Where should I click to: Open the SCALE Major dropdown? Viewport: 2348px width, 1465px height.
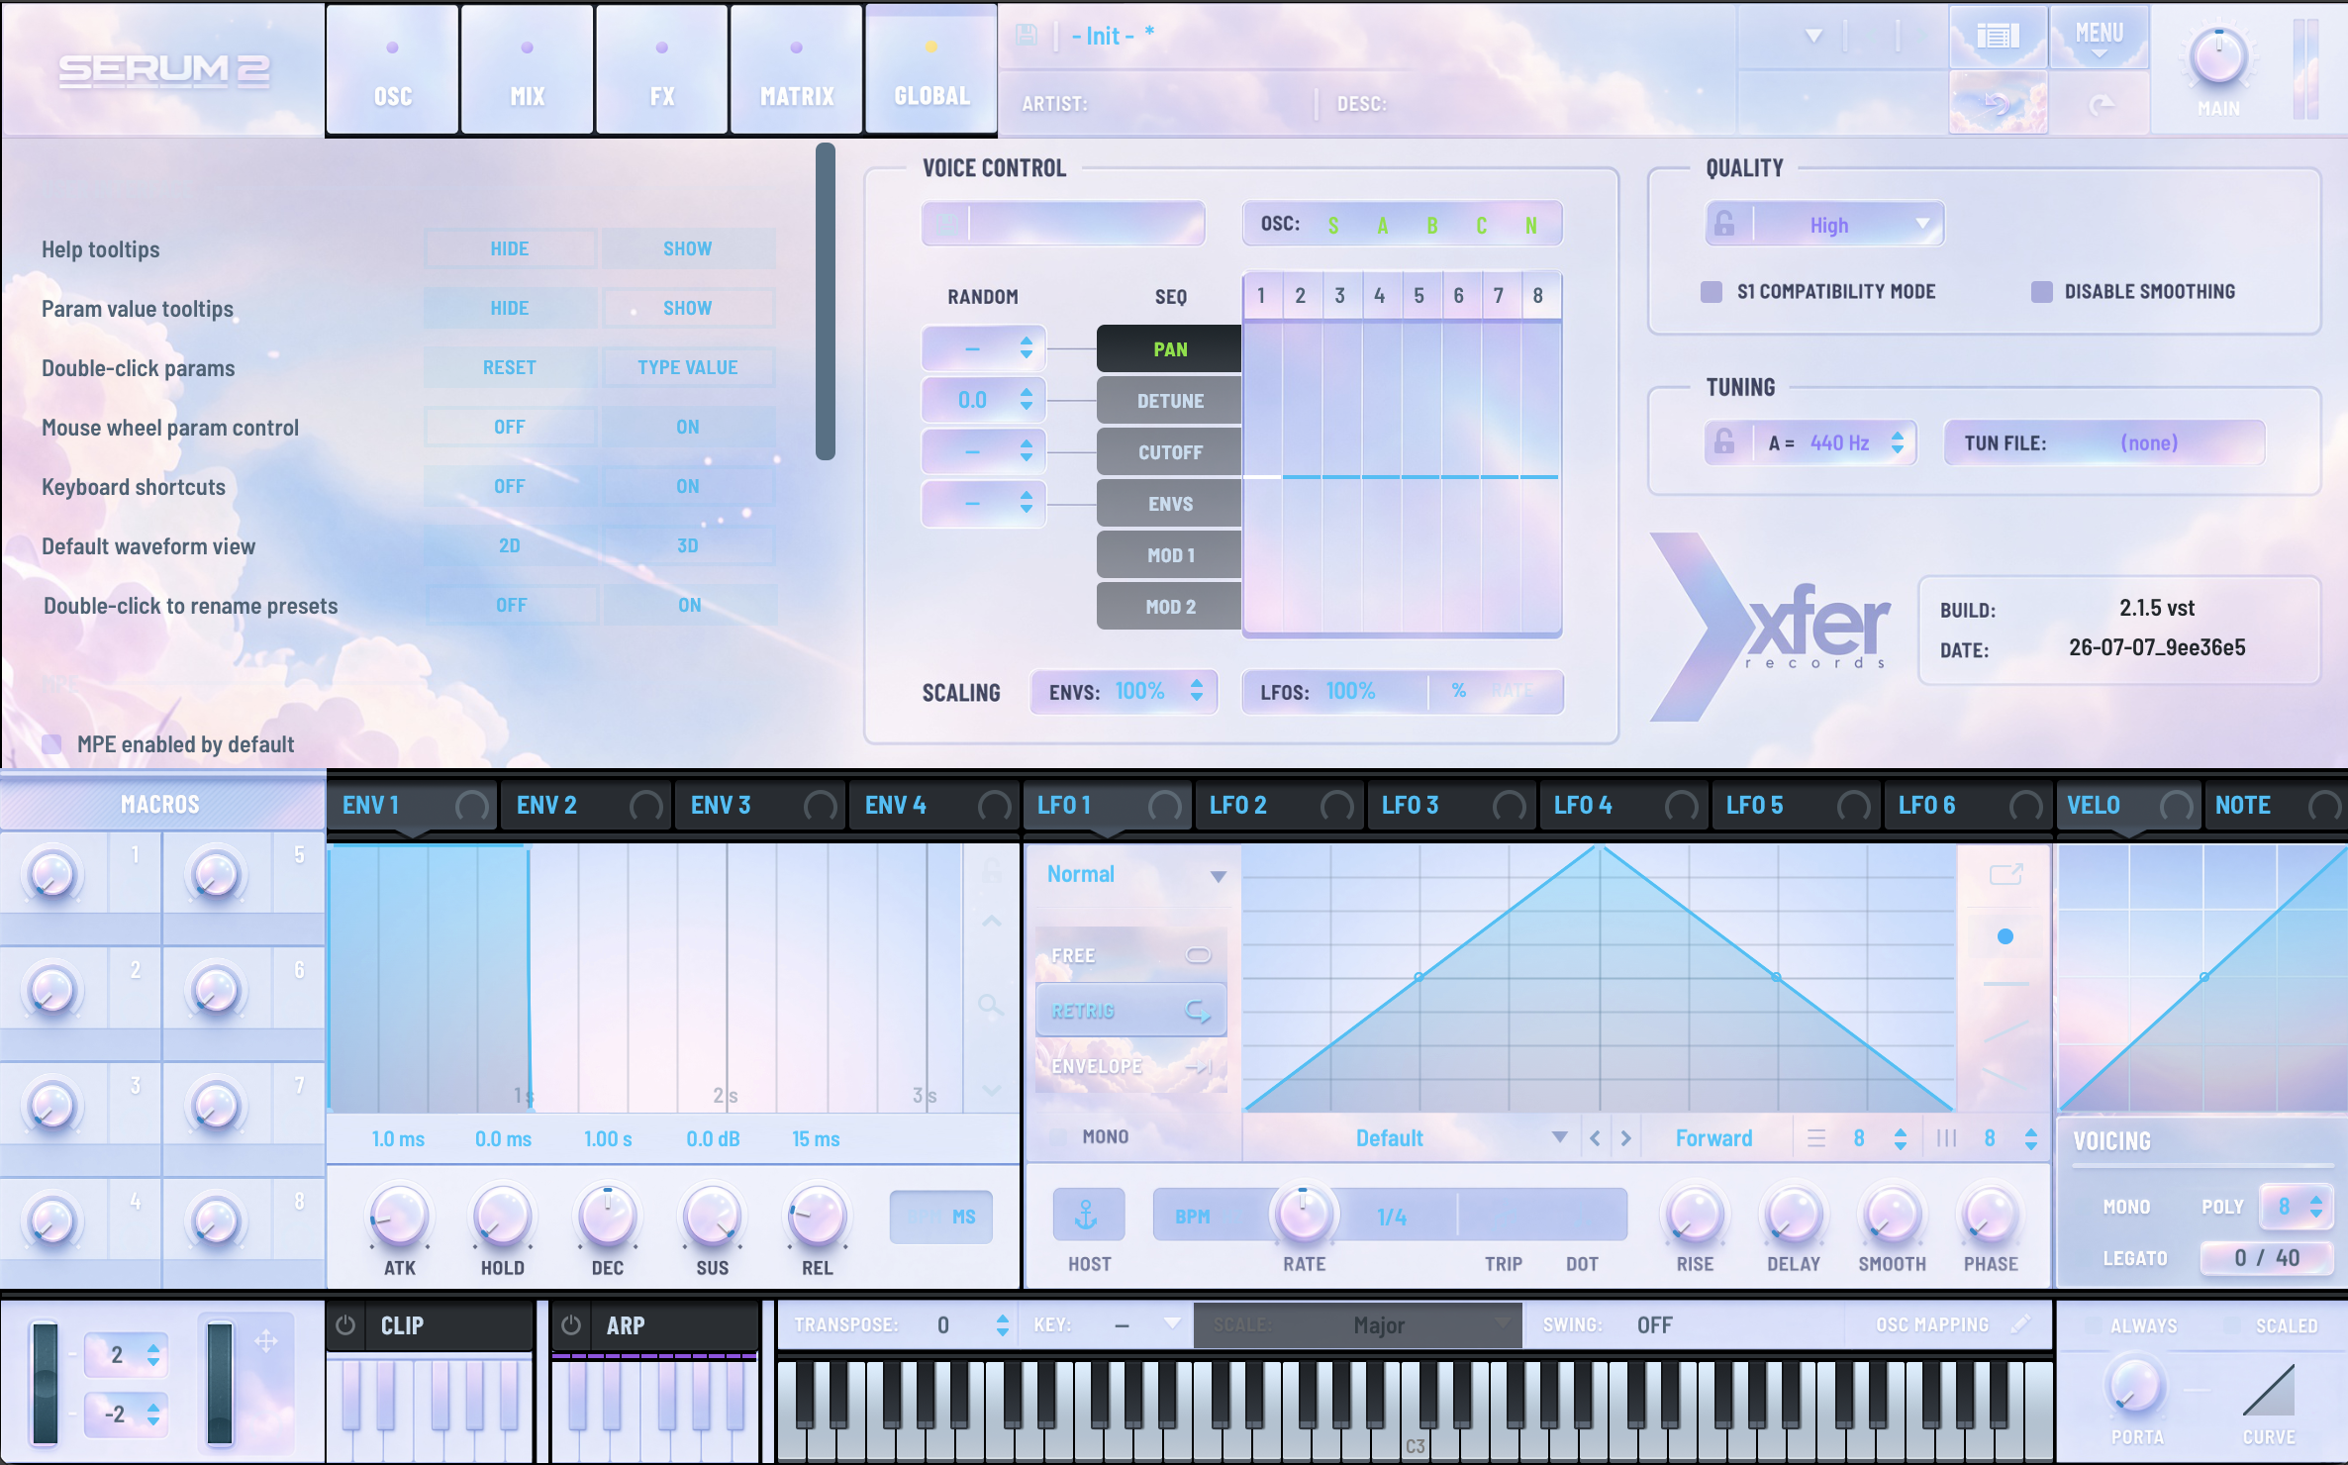(1358, 1324)
